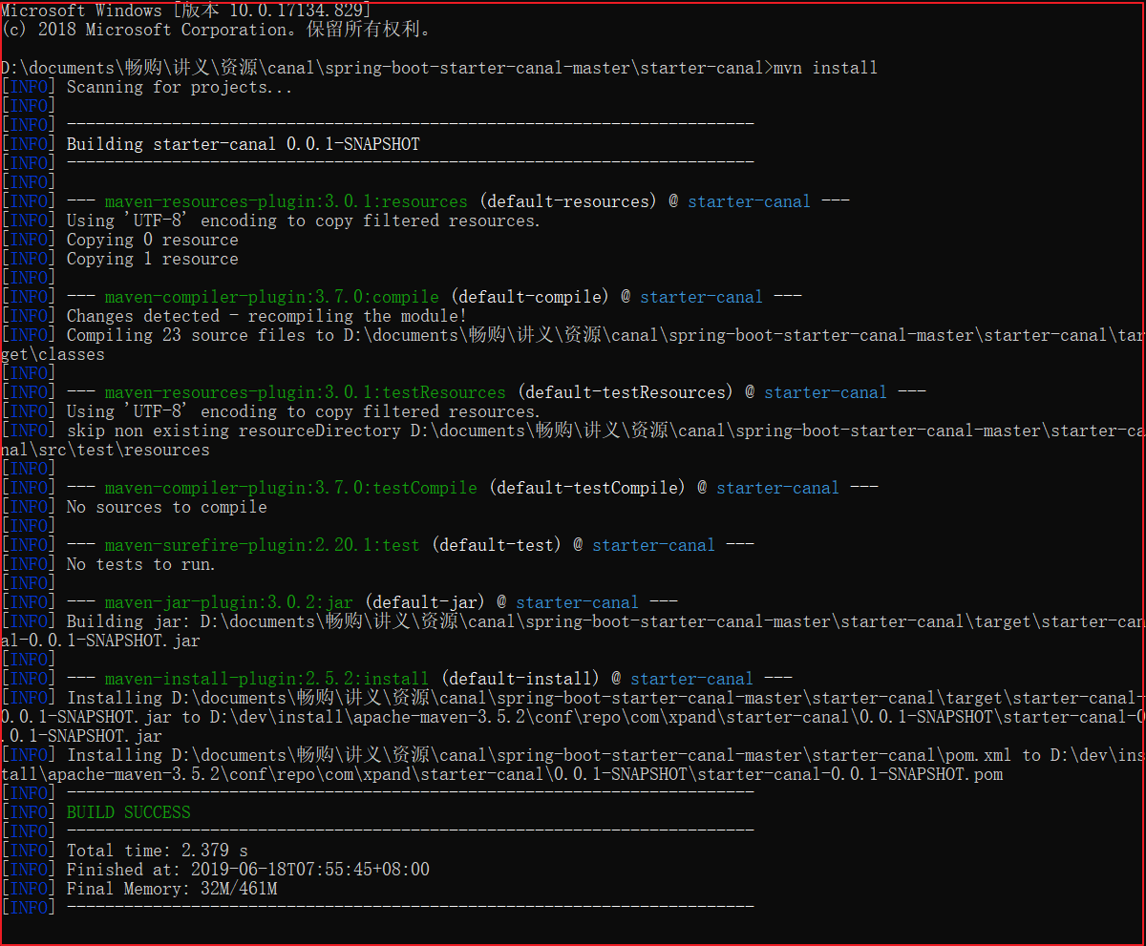
Task: Click the maven-jar-plugin:3.0.2:jar text
Action: click(228, 602)
